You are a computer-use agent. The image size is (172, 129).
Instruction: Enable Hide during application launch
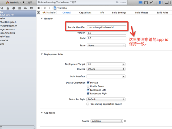click(x=87, y=104)
